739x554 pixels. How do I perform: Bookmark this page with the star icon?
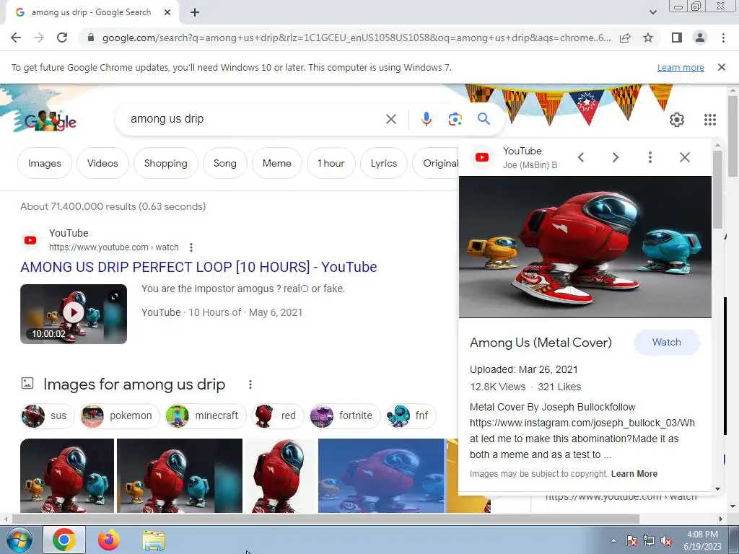[648, 38]
